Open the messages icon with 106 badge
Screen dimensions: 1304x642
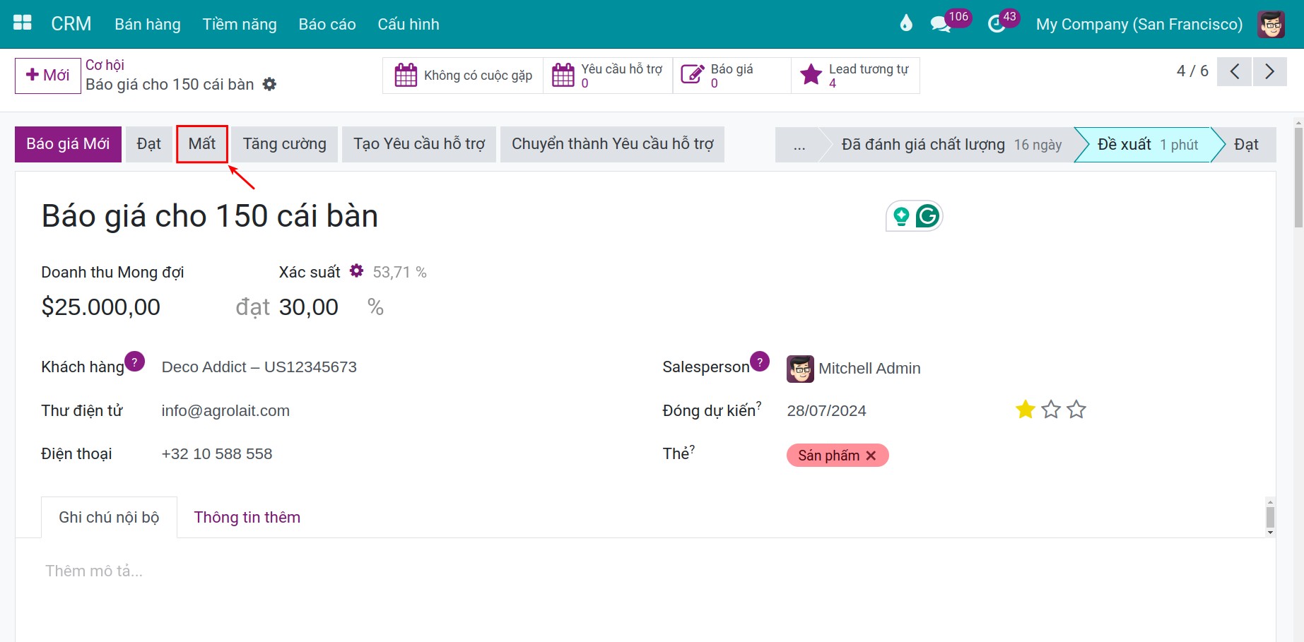tap(941, 24)
